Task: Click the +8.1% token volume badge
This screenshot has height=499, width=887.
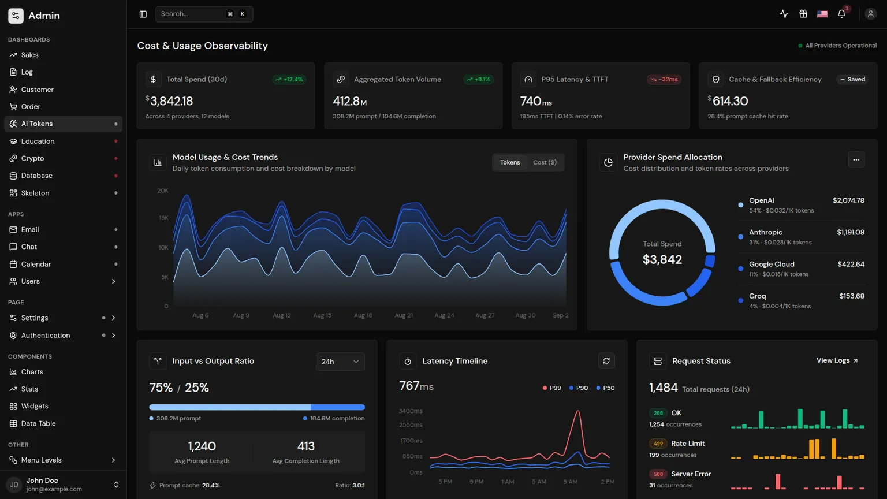Action: 478,79
